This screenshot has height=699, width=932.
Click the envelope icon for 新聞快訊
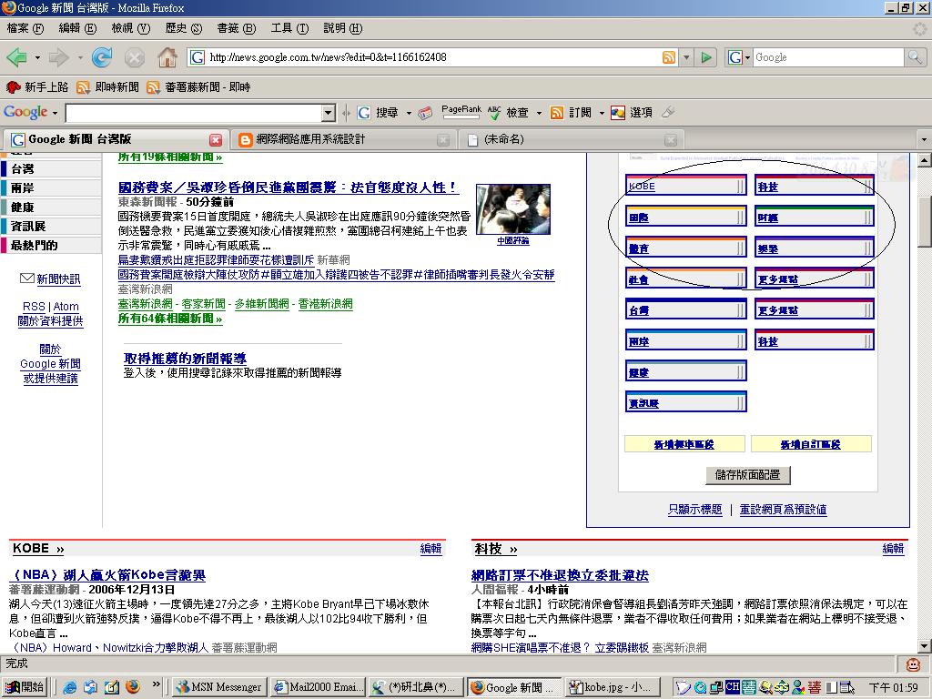(x=26, y=279)
